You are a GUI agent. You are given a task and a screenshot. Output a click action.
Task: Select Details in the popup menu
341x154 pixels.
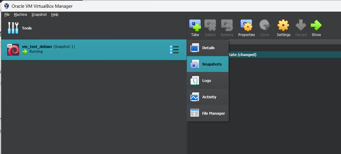(x=208, y=48)
